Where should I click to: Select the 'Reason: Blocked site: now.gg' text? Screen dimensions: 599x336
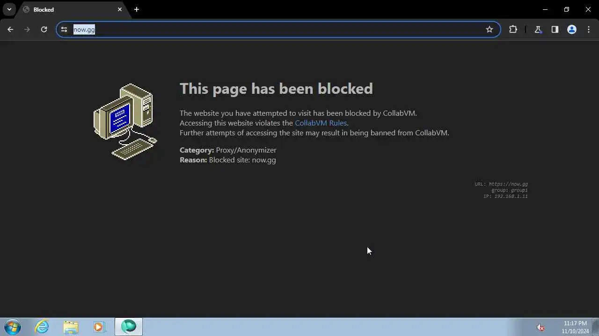point(228,160)
